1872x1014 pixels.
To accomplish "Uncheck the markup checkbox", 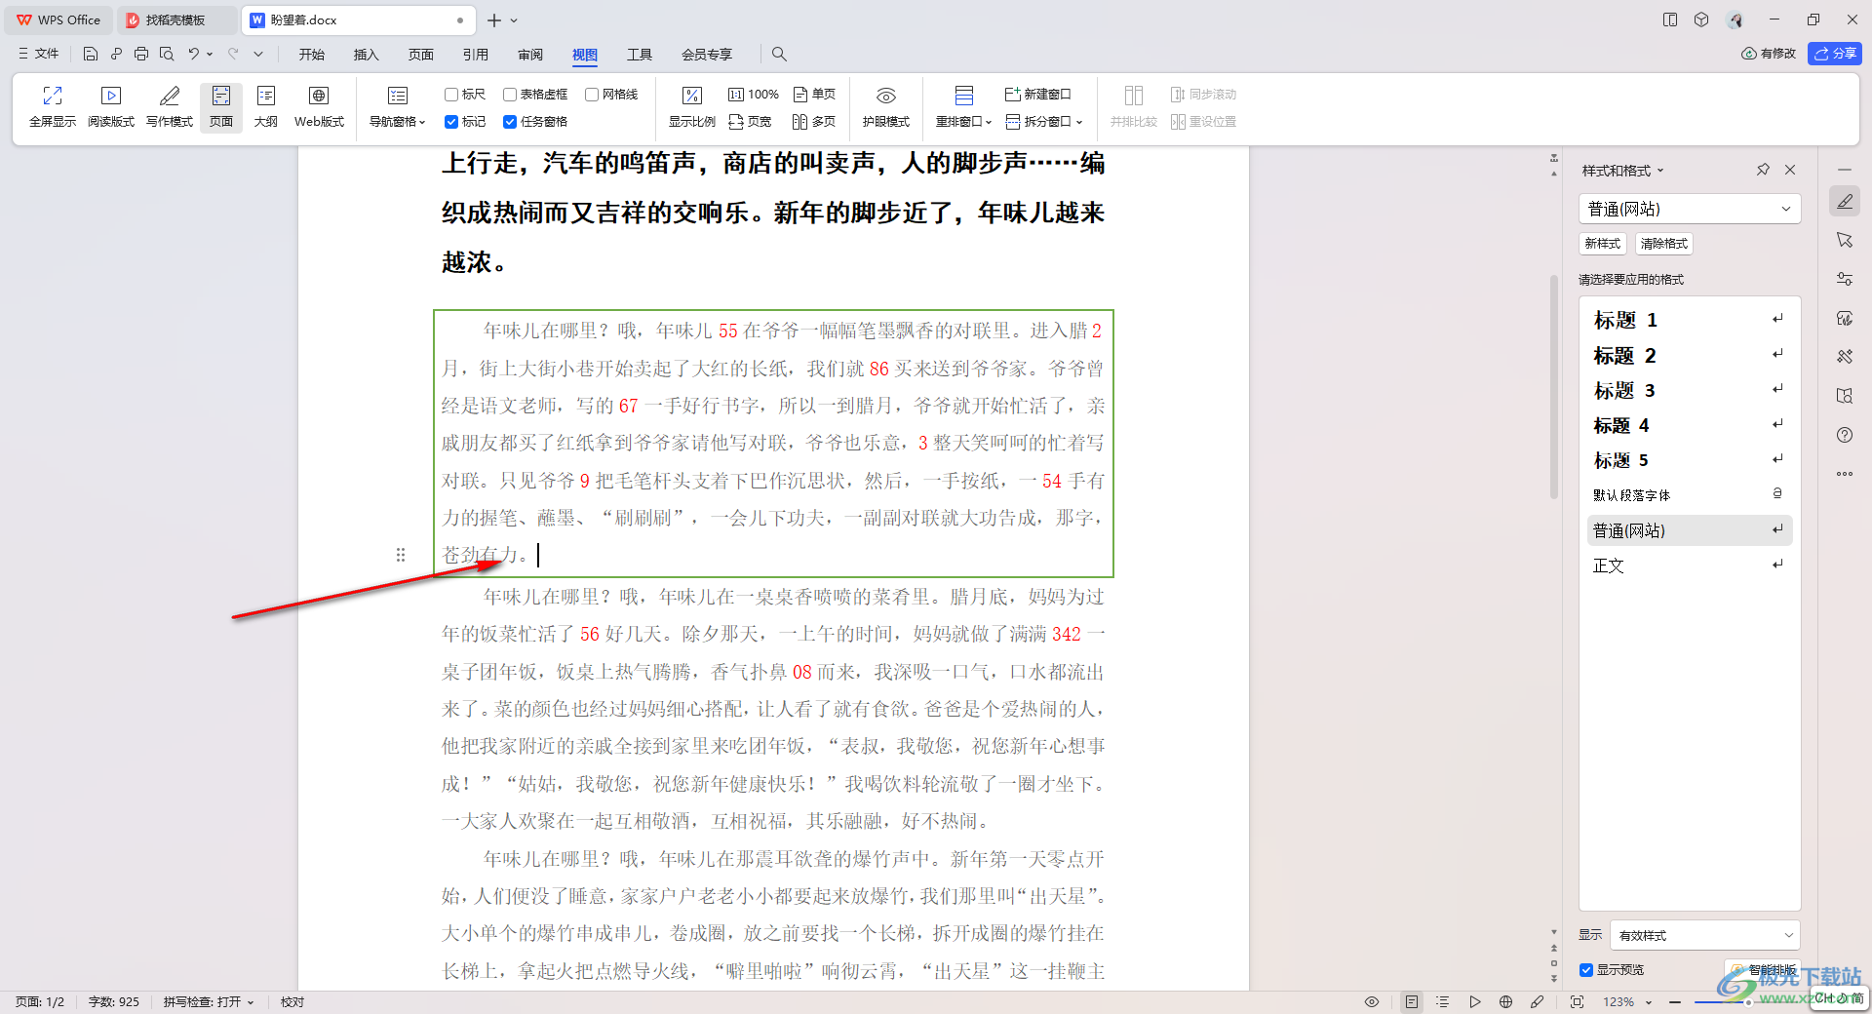I will (x=451, y=122).
